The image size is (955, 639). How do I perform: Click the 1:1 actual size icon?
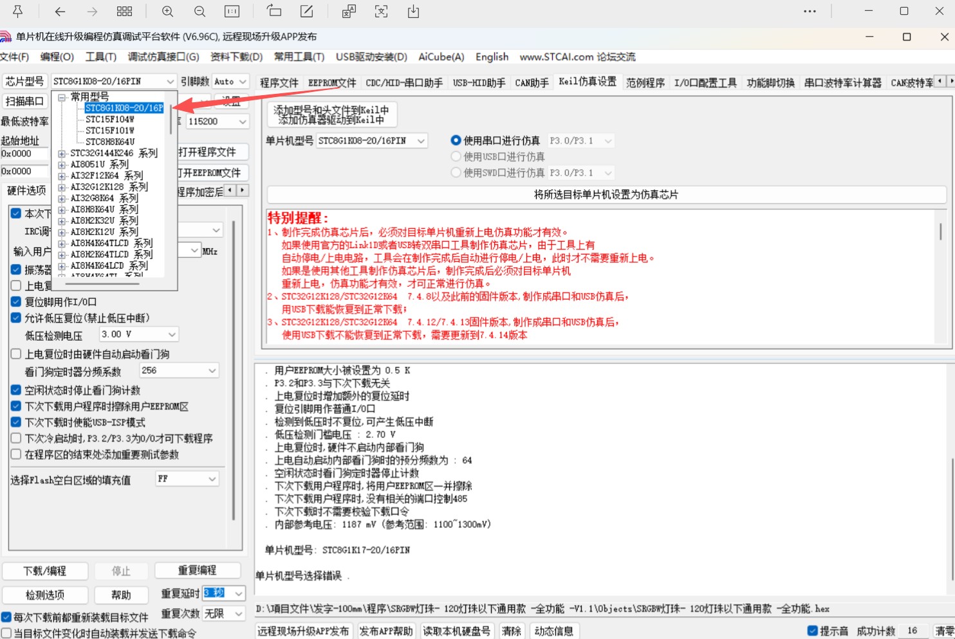click(x=232, y=11)
